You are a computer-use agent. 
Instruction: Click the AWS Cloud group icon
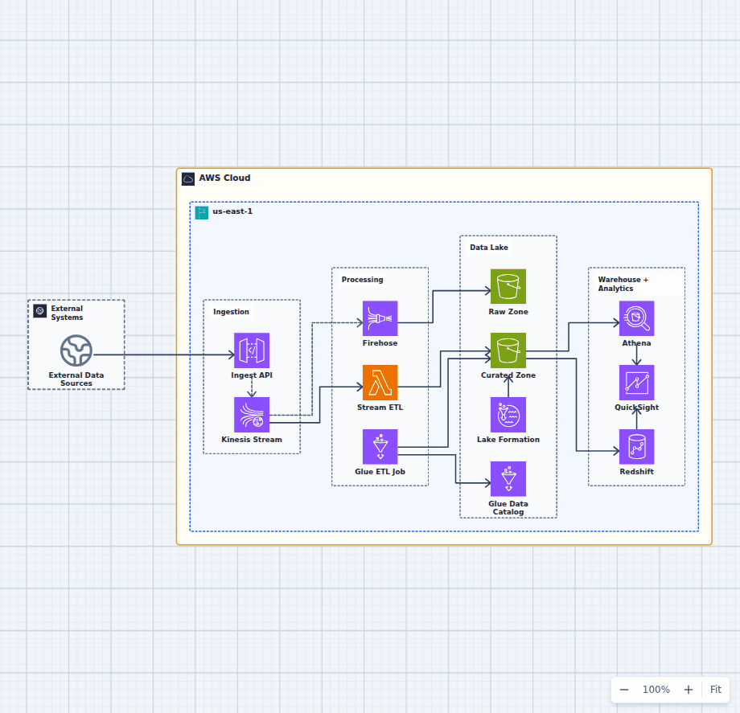[188, 178]
